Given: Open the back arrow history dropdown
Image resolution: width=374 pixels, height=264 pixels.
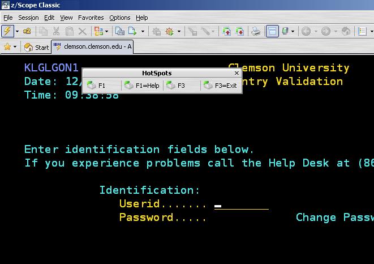Looking at the screenshot, I should [x=316, y=31].
